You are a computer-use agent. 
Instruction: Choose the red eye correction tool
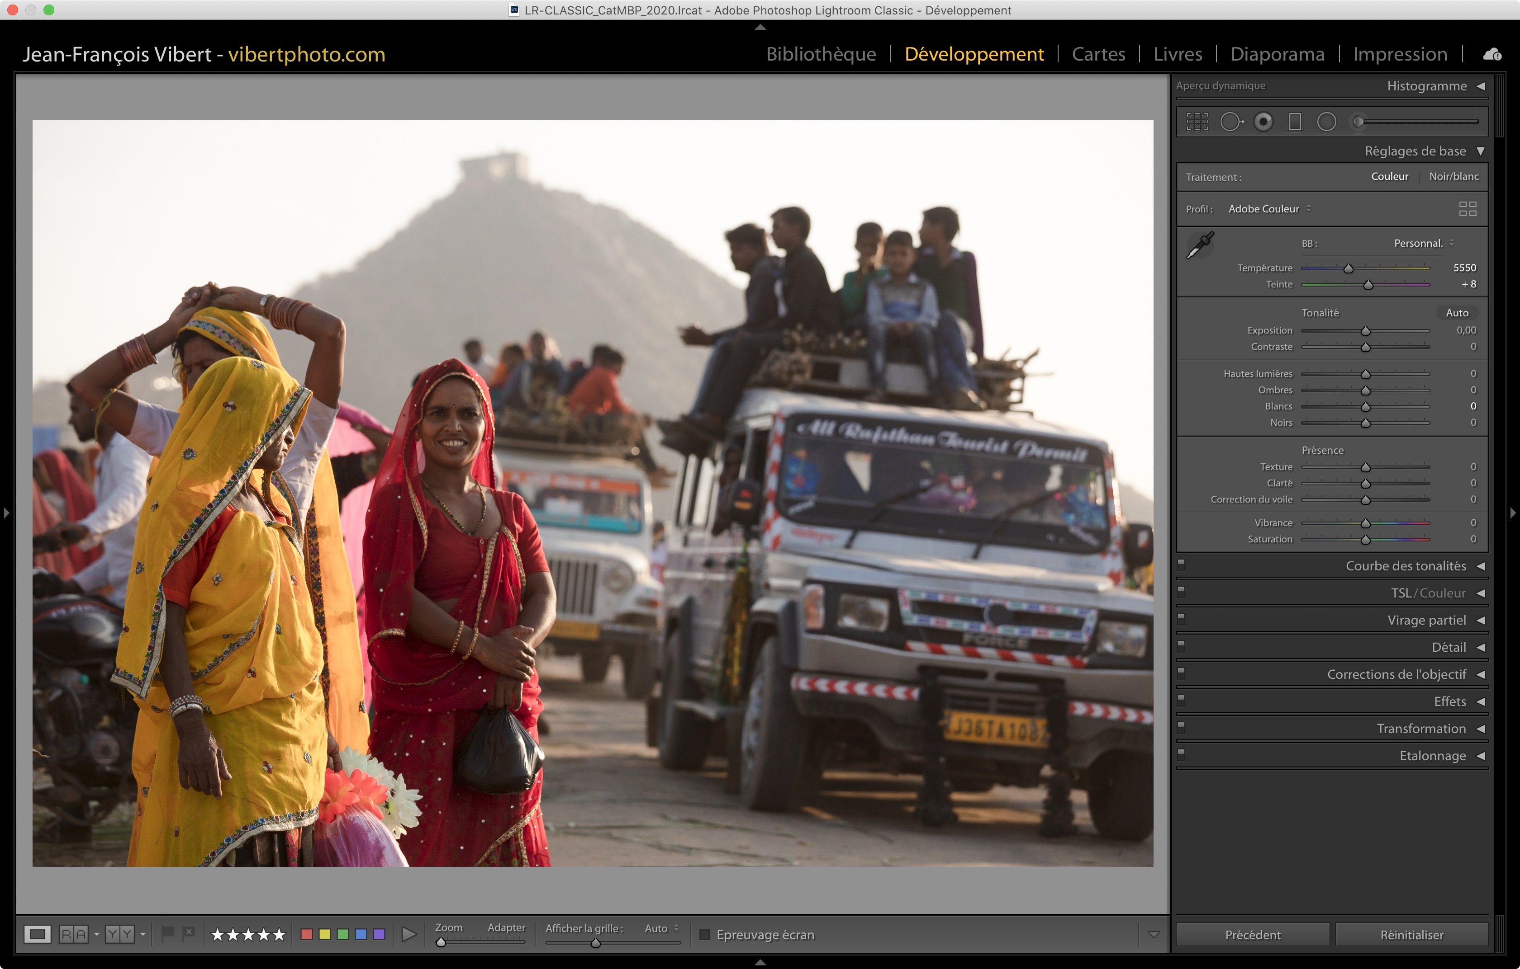click(x=1263, y=122)
